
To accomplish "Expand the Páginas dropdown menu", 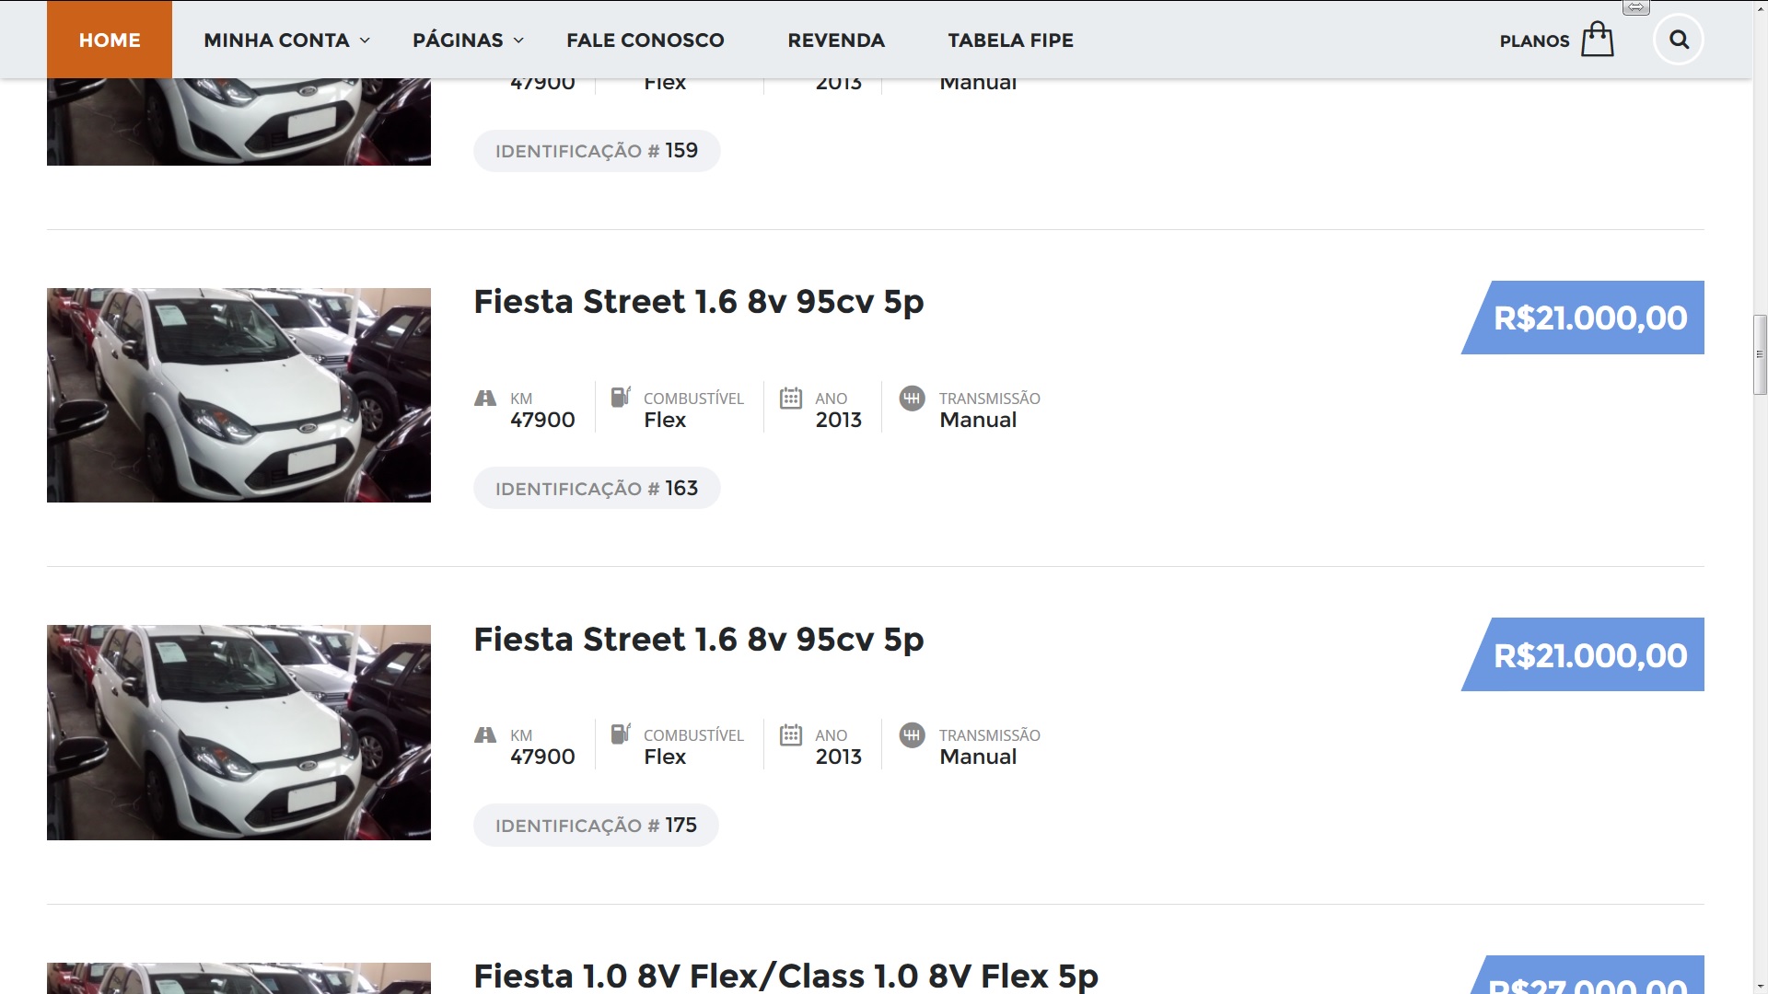I will pos(468,40).
